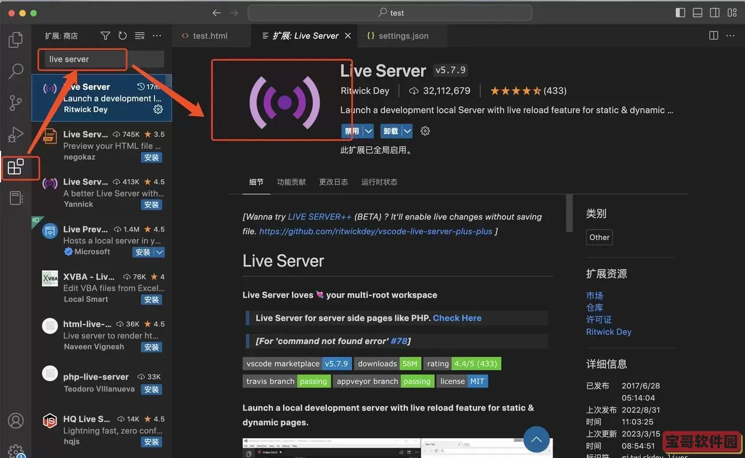Screen dimensions: 745x458
Task: Click the large Live Server extension logo
Action: 284,102
